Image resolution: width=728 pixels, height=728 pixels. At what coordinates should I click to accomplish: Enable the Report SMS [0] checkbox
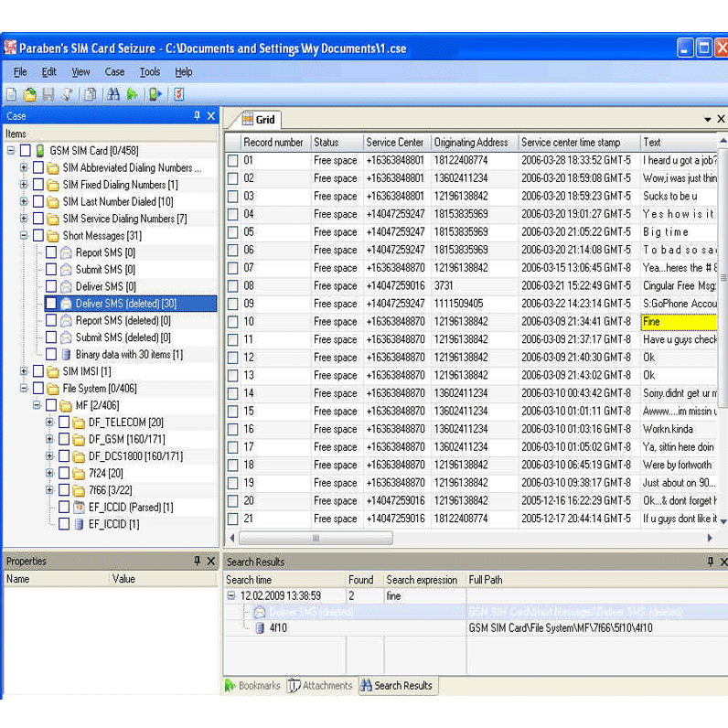click(x=51, y=252)
